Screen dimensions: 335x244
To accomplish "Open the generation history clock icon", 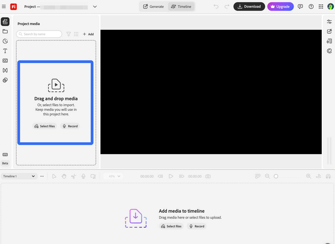I will coord(5,41).
